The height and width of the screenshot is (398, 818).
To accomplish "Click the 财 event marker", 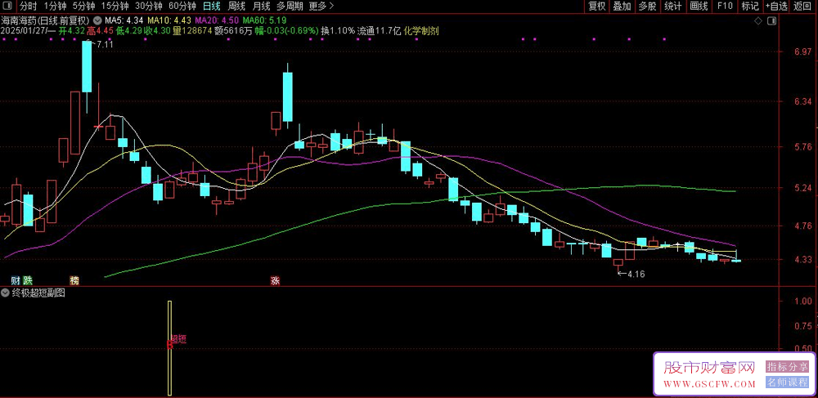I will pyautogui.click(x=15, y=280).
